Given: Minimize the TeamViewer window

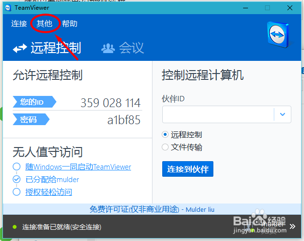Looking at the screenshot, I should [246, 8].
